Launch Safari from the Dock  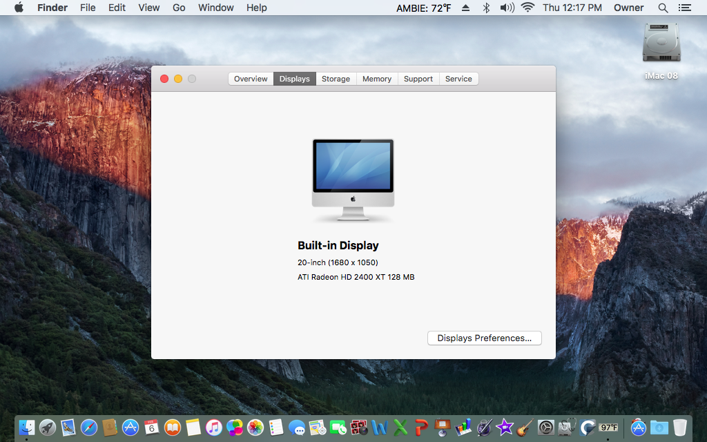tap(89, 427)
